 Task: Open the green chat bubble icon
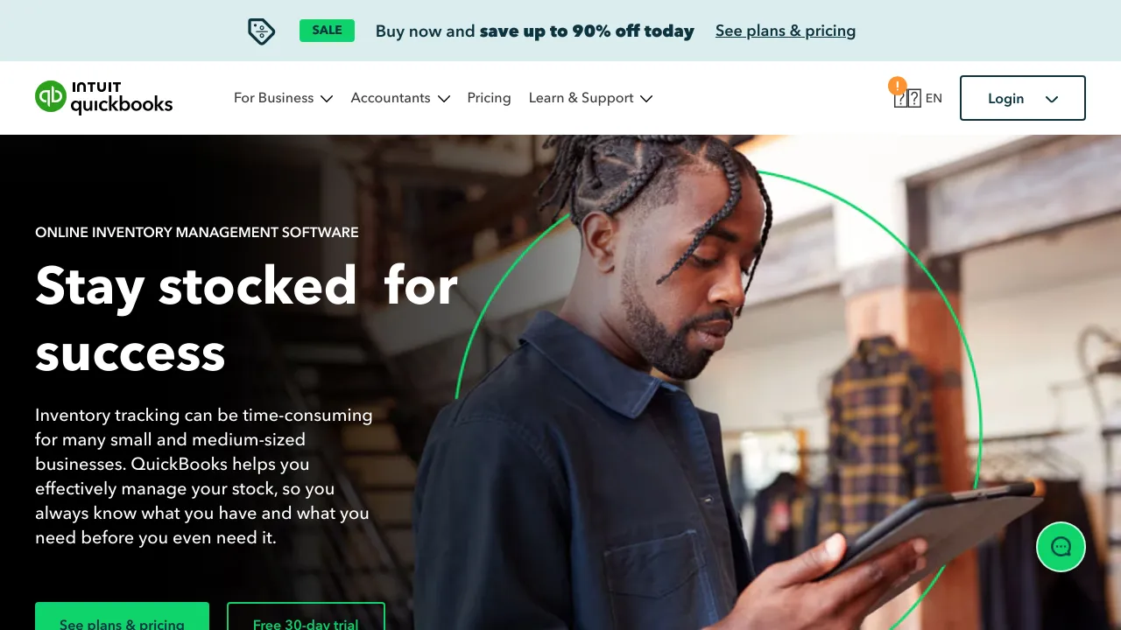coord(1061,547)
